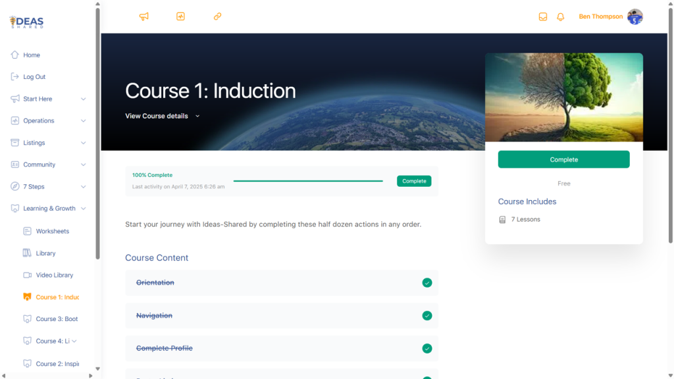The width and height of the screenshot is (674, 379).
Task: Click the green course progress bar
Action: [308, 181]
